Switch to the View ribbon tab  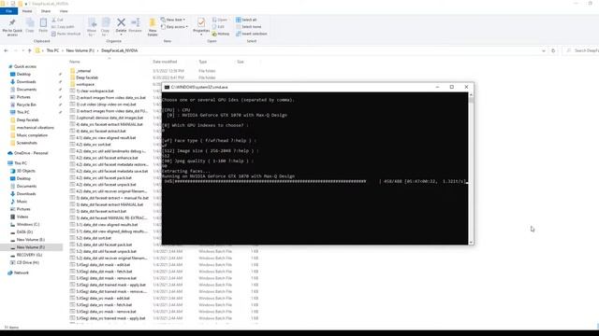tap(64, 11)
